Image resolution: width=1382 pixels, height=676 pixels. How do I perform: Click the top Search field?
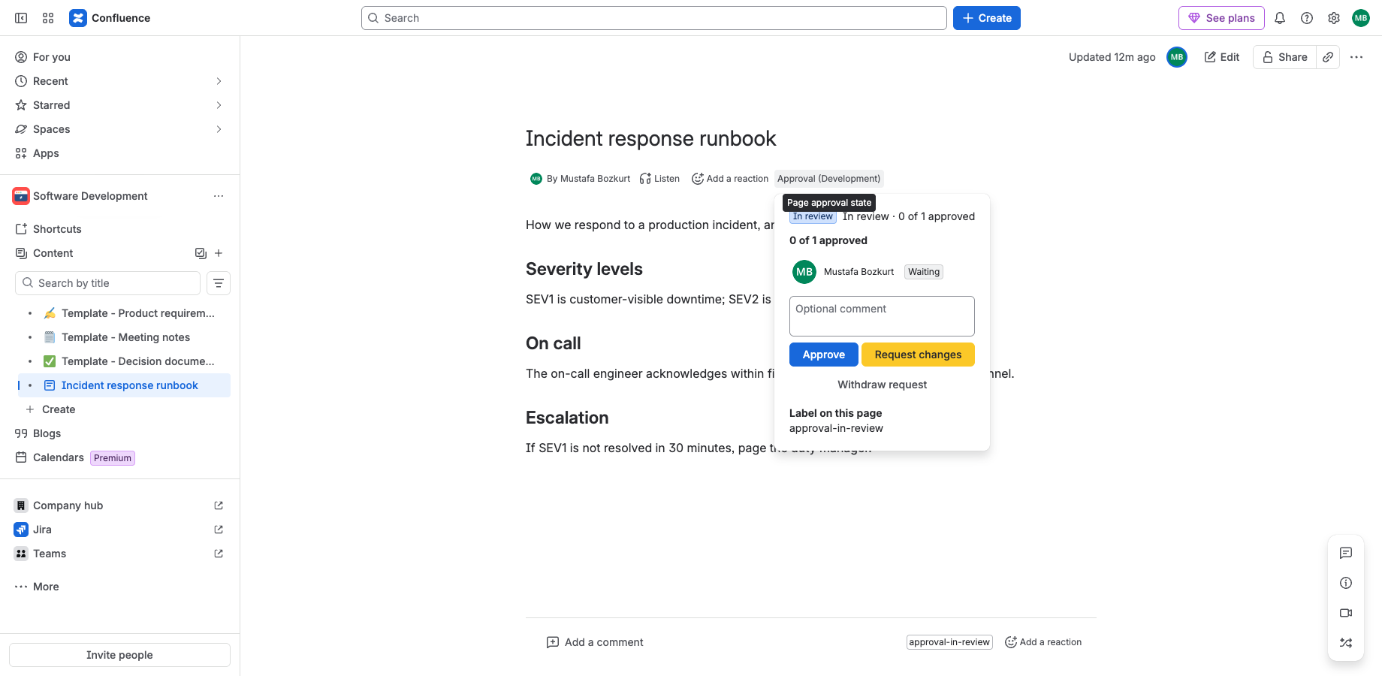click(x=653, y=18)
